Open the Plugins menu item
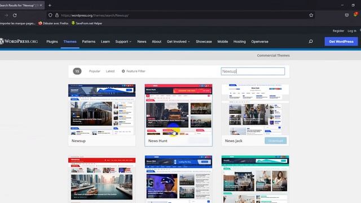 (52, 42)
